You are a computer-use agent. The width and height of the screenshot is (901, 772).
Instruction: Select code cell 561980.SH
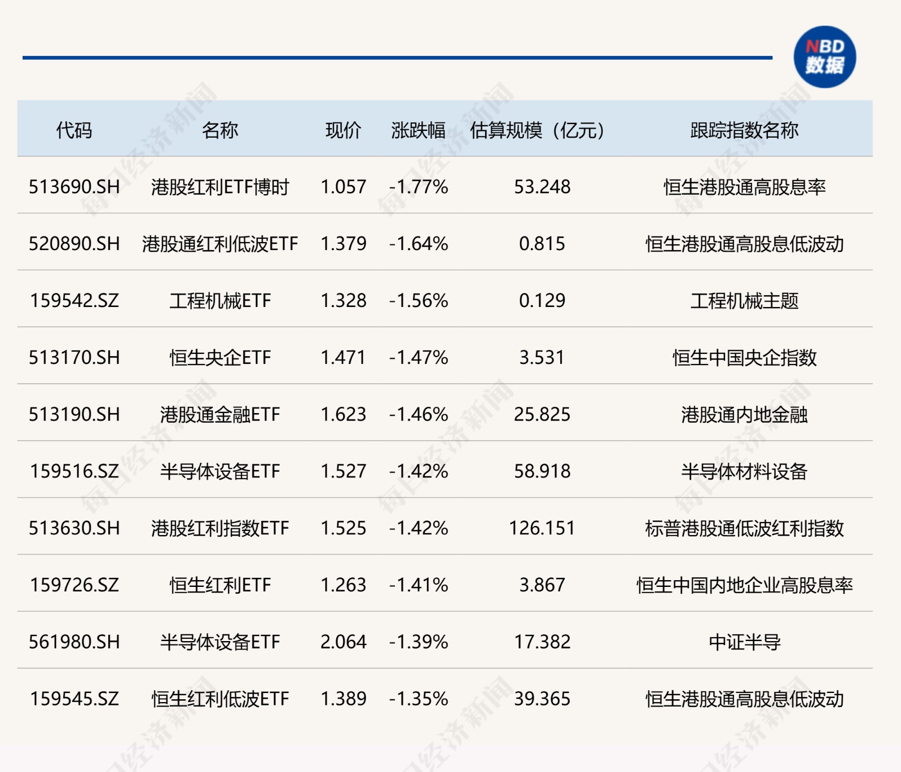pos(74,643)
